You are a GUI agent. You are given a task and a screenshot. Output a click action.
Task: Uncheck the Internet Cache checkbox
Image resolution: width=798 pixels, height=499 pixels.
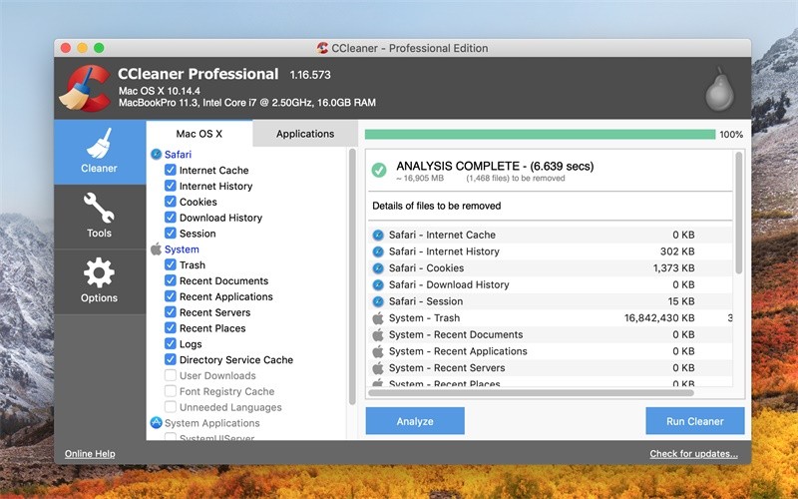[171, 170]
